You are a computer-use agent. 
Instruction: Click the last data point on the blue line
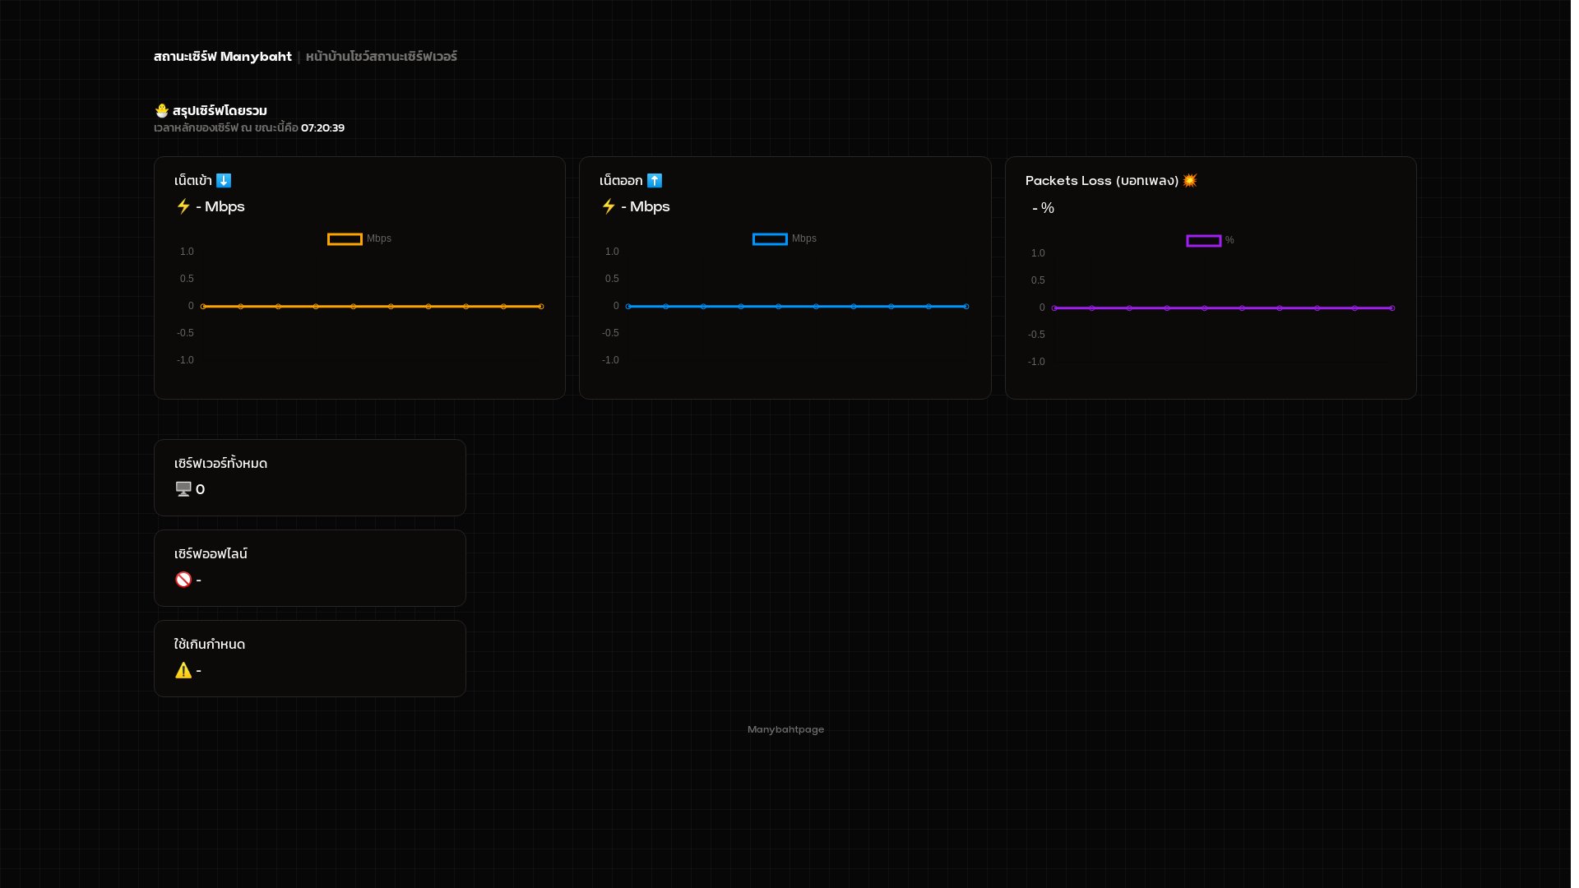pyautogui.click(x=966, y=307)
